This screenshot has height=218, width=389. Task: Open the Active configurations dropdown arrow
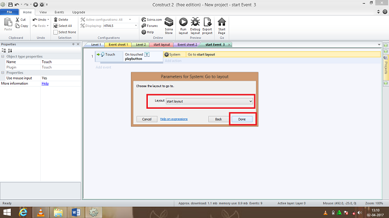coord(130,20)
